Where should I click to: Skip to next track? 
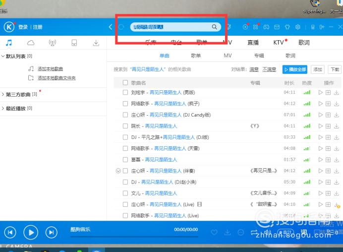52,232
